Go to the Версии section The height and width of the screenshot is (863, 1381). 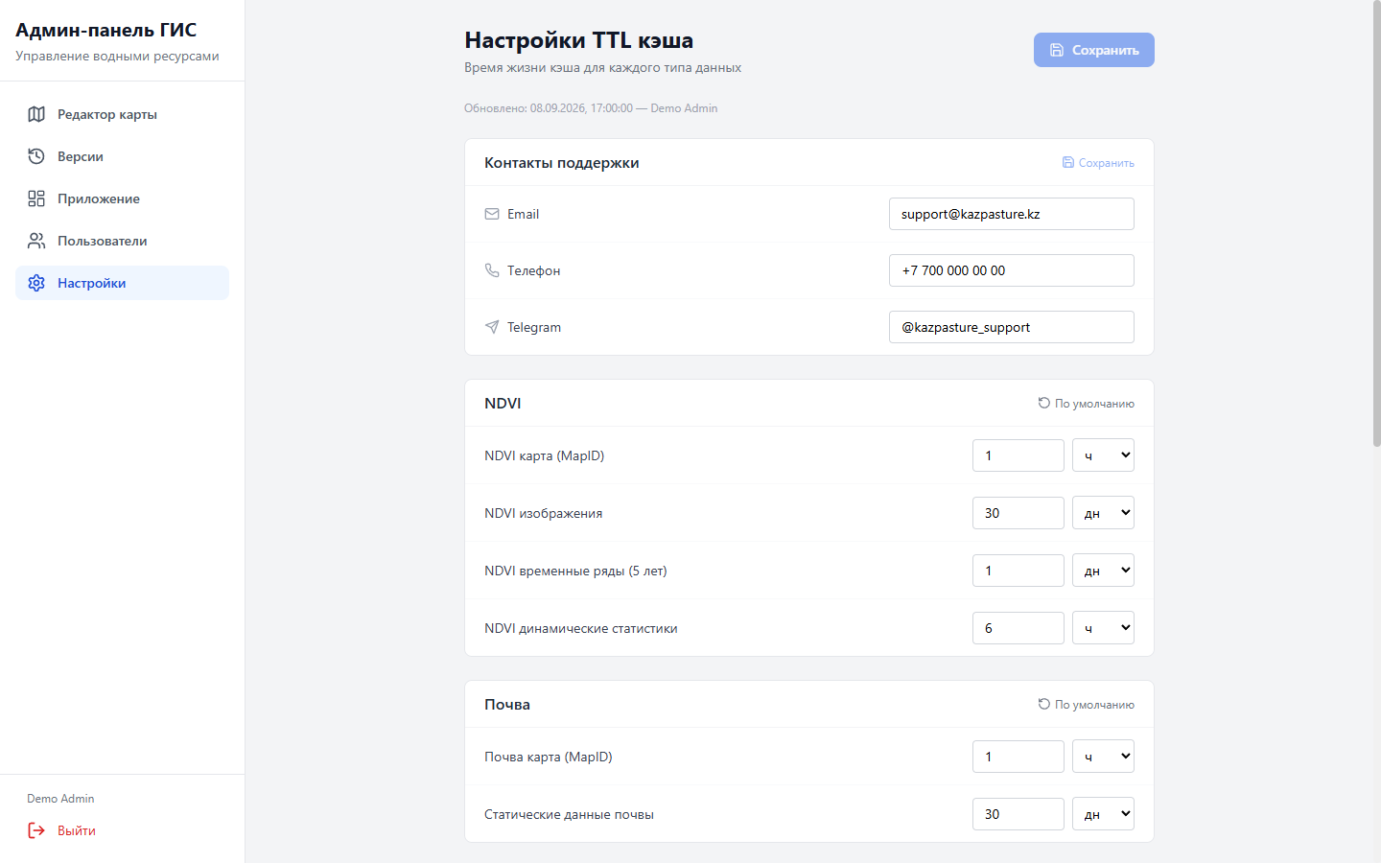click(122, 156)
